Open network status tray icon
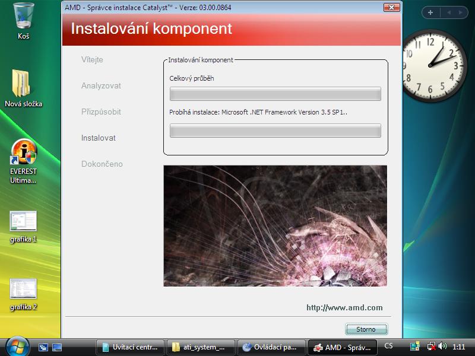The image size is (475, 356). click(x=414, y=347)
